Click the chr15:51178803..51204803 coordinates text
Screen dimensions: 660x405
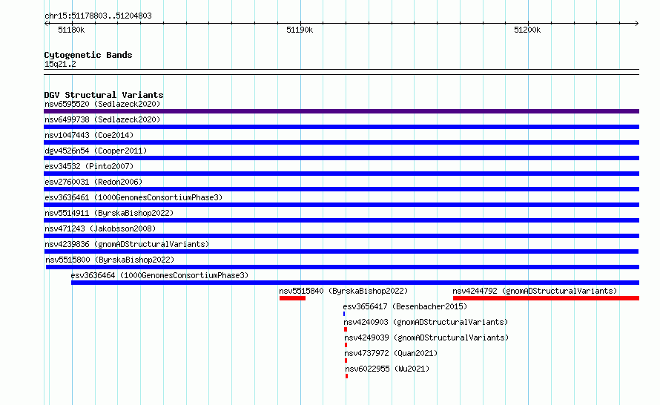click(98, 16)
